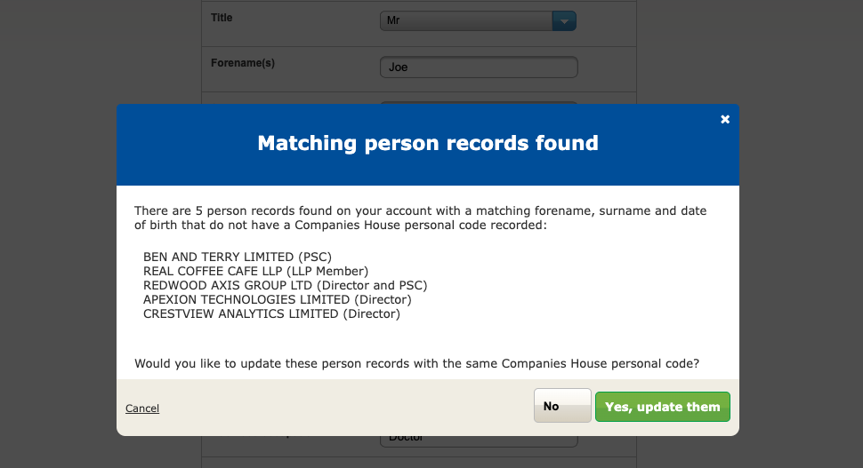Image resolution: width=863 pixels, height=468 pixels.
Task: Click the Matching person records found heading
Action: (x=428, y=143)
